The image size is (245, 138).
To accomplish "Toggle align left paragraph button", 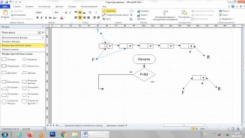I will 76,18.
